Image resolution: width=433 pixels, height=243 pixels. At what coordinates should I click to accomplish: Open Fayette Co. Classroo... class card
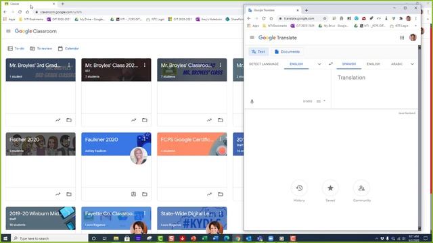click(110, 213)
